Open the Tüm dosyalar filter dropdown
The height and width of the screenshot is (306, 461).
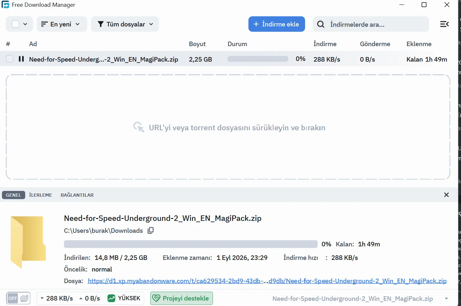125,24
